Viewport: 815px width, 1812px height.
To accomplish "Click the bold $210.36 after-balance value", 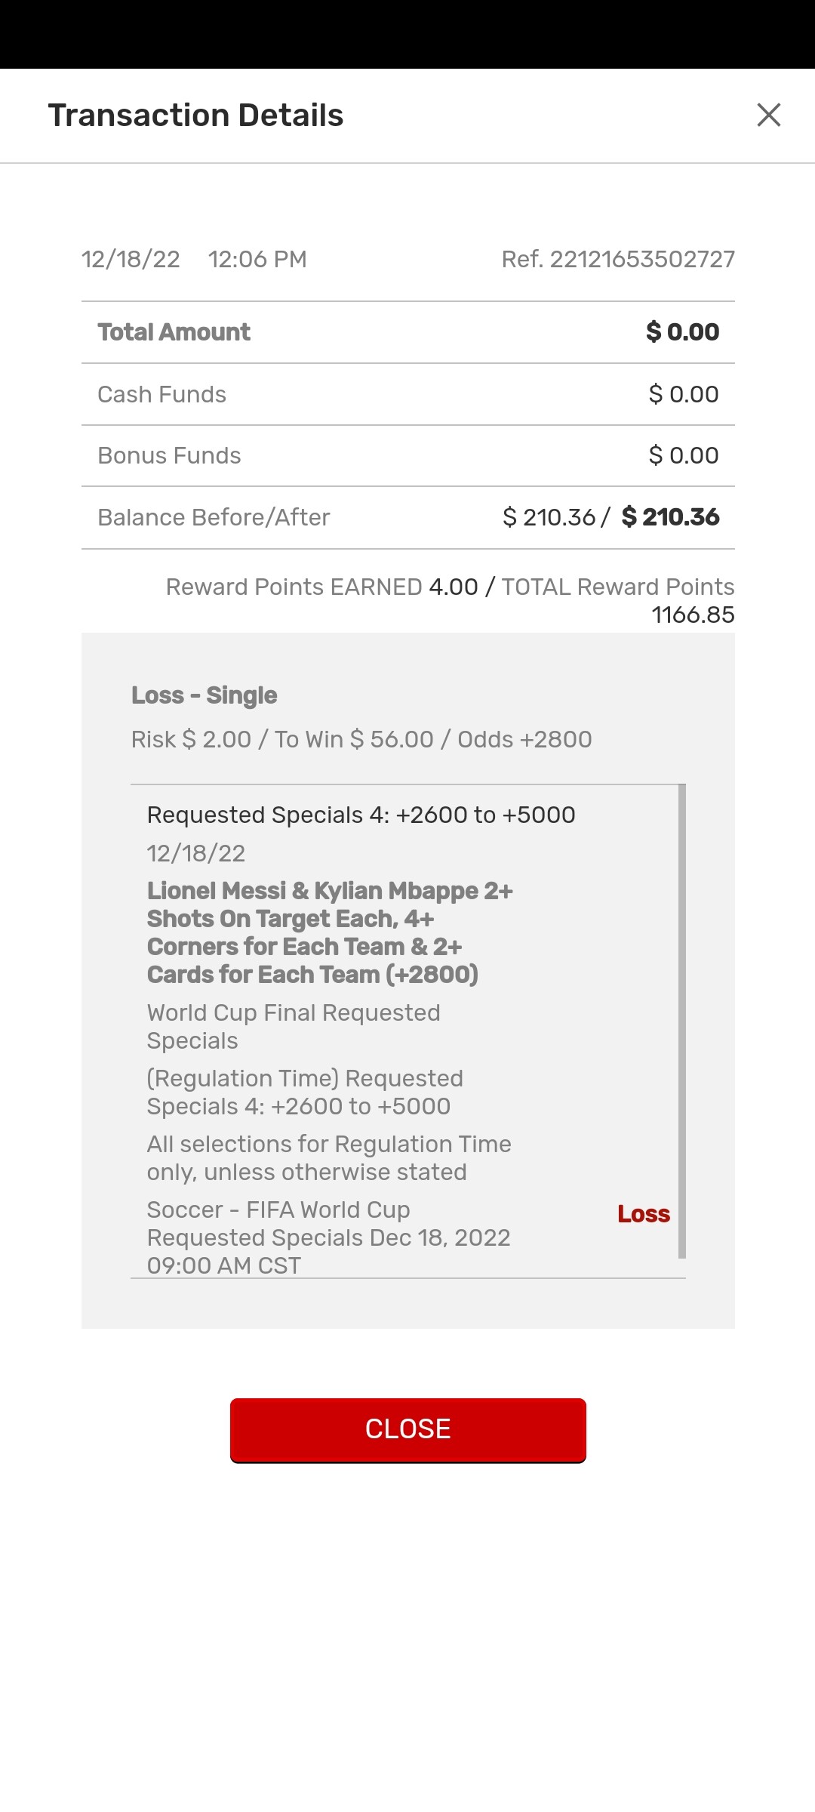I will click(670, 518).
